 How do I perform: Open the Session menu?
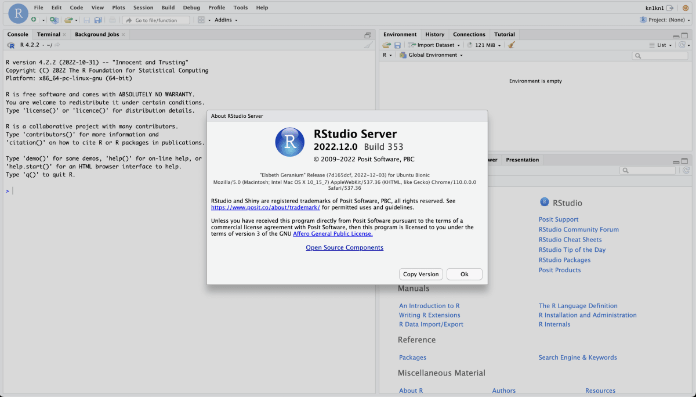click(x=143, y=8)
